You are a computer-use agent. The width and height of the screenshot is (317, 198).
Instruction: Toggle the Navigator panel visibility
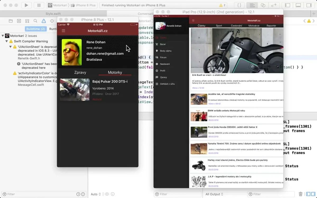pos(288,5)
